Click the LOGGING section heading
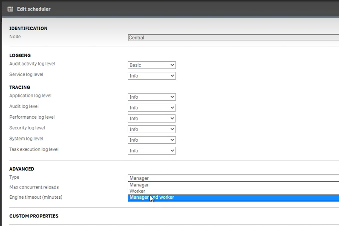 pyautogui.click(x=20, y=55)
